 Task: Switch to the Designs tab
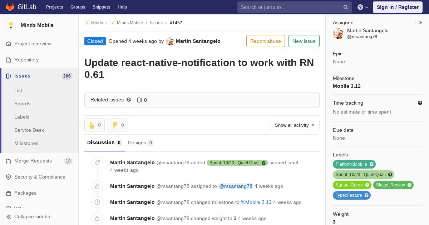coord(140,142)
